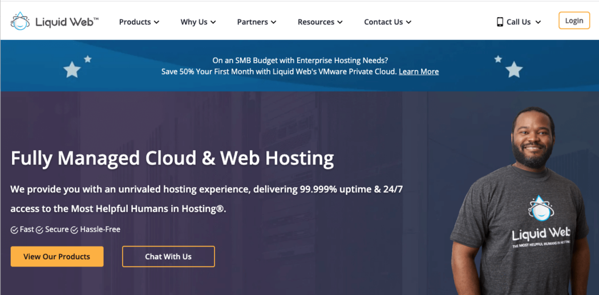Open the Contact Us menu
This screenshot has height=295, width=599.
(383, 22)
